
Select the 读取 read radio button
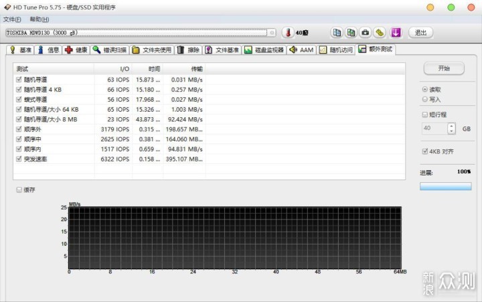[425, 89]
